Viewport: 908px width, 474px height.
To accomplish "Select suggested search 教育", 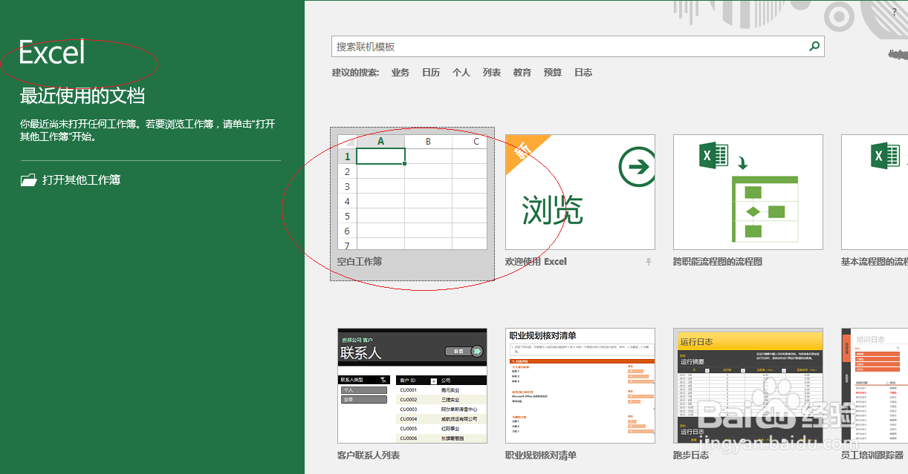I will (522, 73).
